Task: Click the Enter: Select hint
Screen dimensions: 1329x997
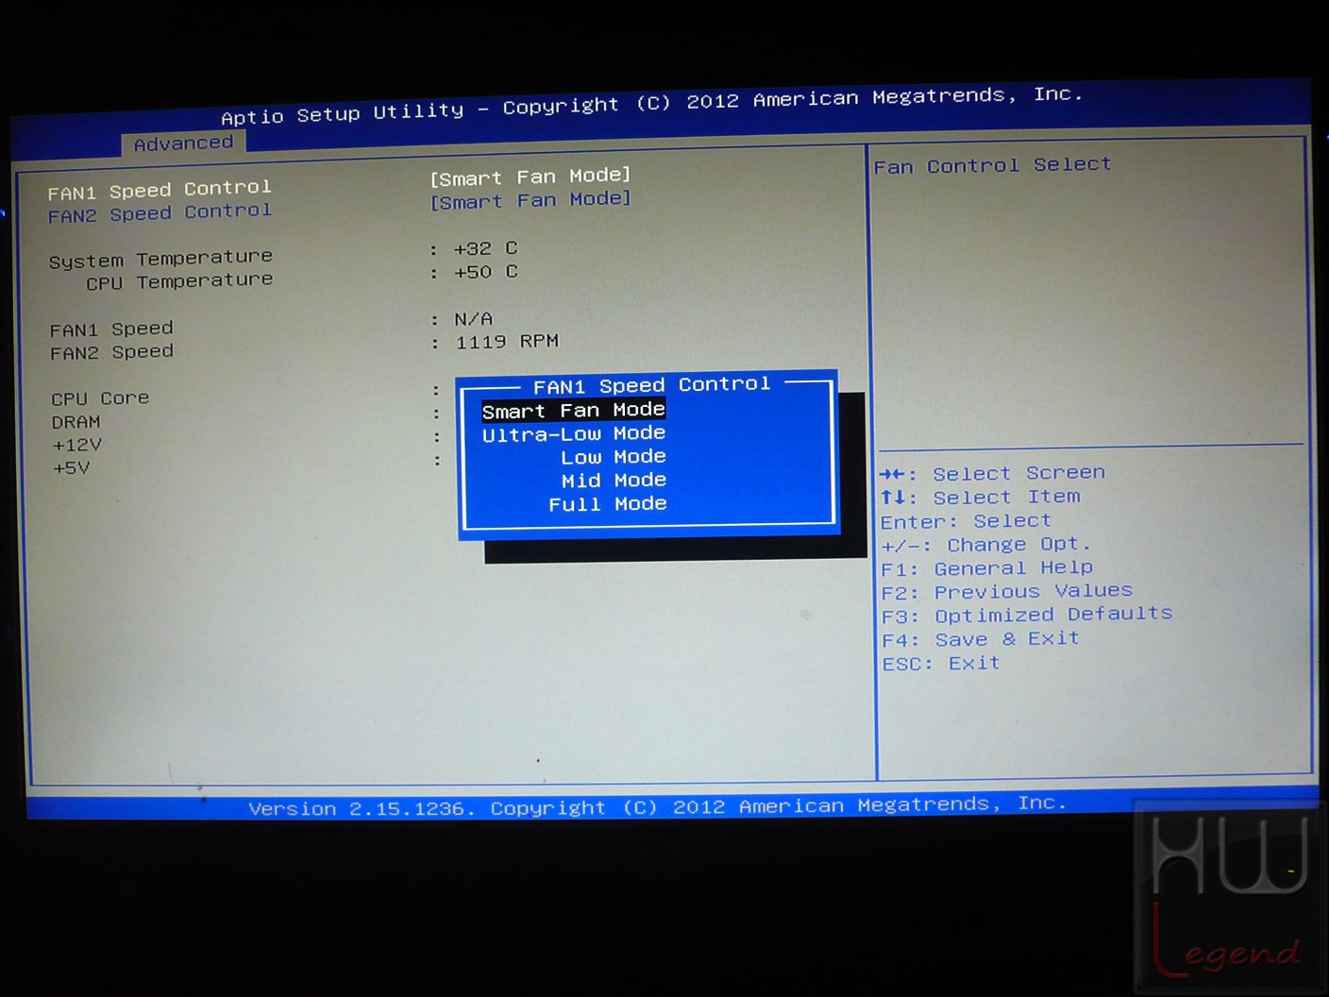Action: click(x=966, y=521)
